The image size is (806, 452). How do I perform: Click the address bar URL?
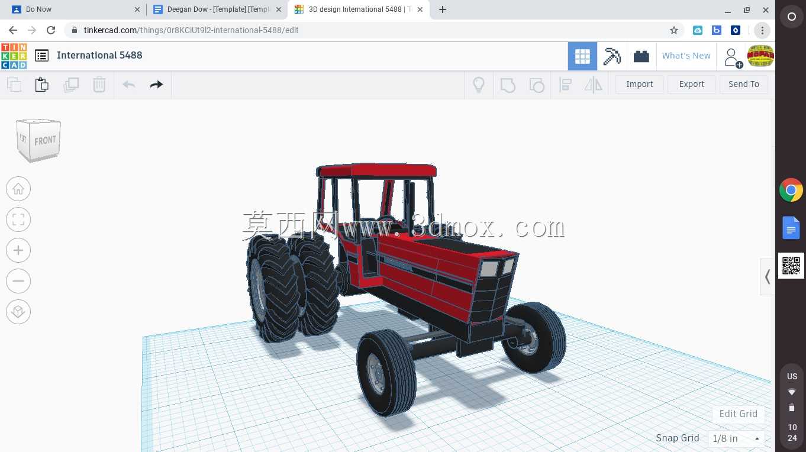(x=191, y=30)
